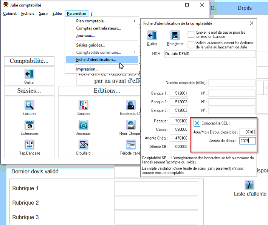Open the Fichiers menu
Screen dimensions: 268x225
coord(28,13)
